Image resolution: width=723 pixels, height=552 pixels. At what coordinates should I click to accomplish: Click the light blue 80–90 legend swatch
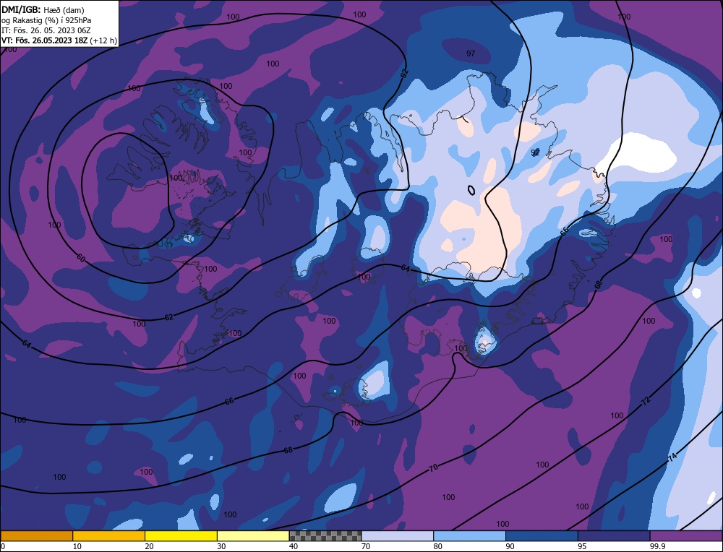tap(469, 535)
